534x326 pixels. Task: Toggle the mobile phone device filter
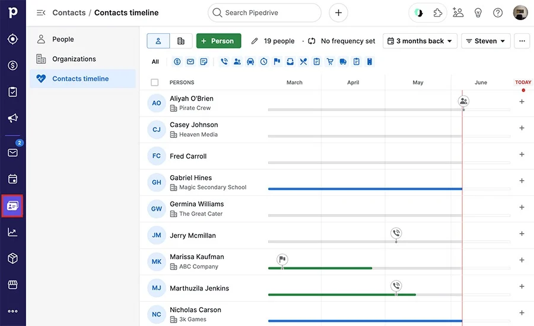pos(370,62)
